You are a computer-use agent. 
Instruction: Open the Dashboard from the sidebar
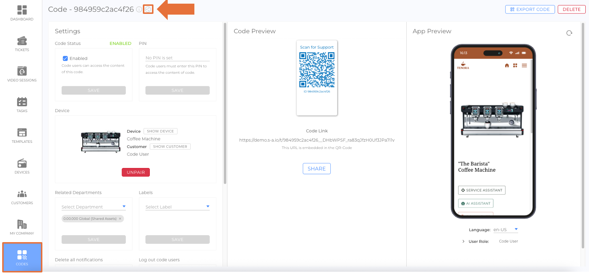(x=22, y=13)
